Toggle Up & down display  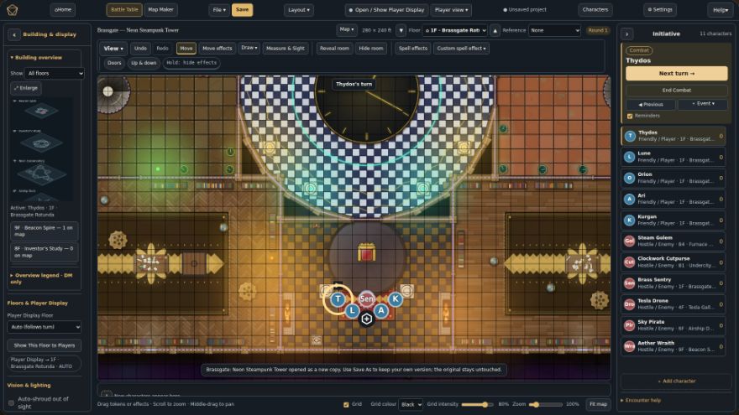pos(144,63)
